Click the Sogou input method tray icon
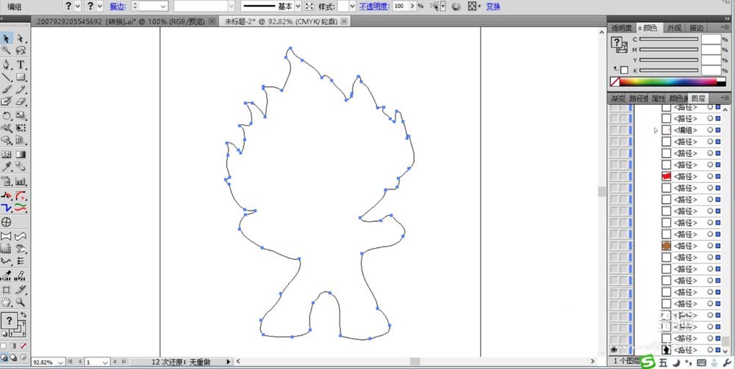Viewport: 735px width, 369px height. tap(648, 362)
